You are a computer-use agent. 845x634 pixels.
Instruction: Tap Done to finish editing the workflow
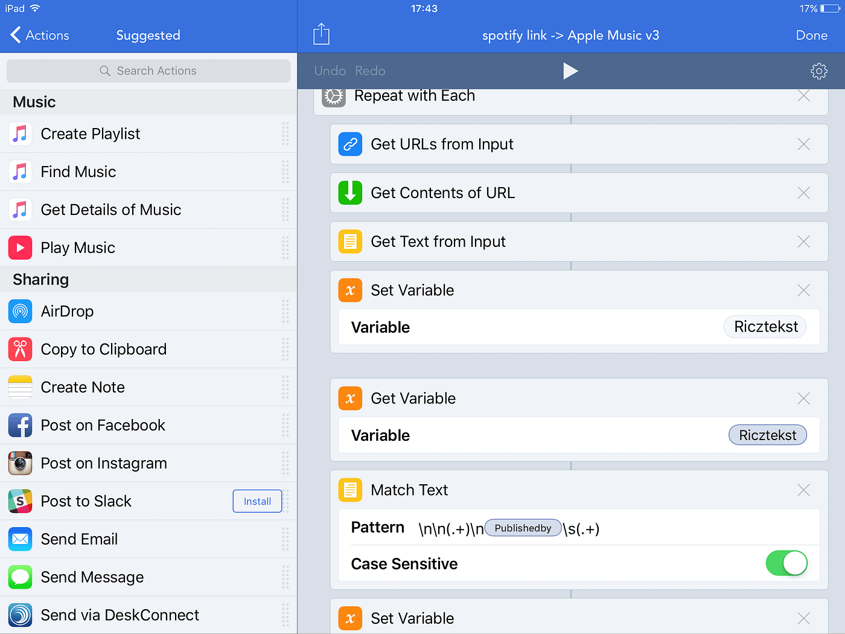point(811,35)
